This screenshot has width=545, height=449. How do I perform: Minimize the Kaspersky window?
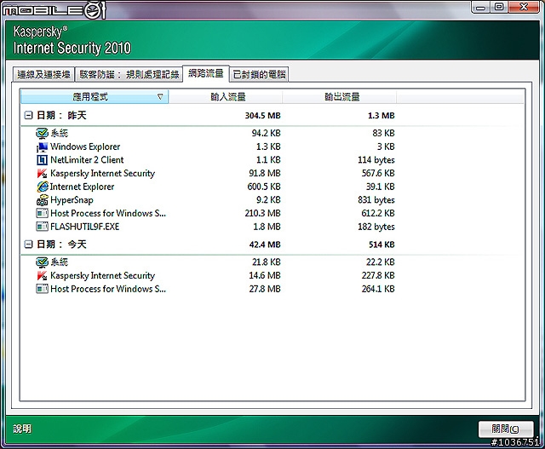(480, 7)
